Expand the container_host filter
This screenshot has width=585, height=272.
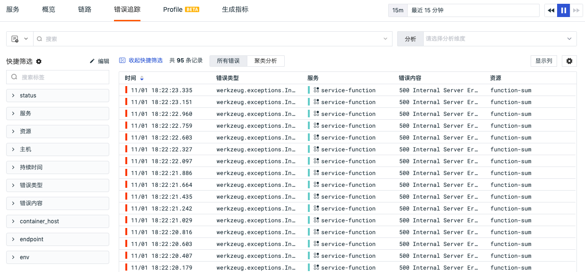click(58, 221)
